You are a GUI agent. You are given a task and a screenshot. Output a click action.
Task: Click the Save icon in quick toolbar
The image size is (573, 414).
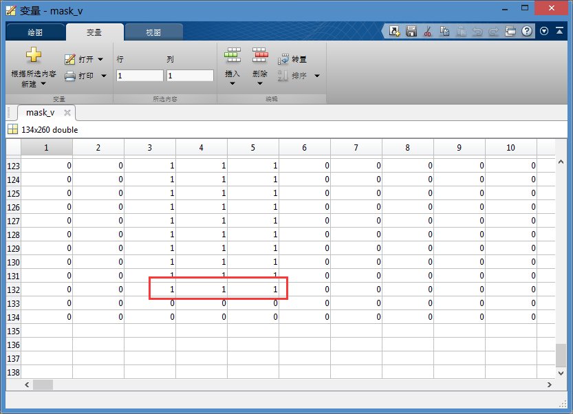pyautogui.click(x=411, y=31)
